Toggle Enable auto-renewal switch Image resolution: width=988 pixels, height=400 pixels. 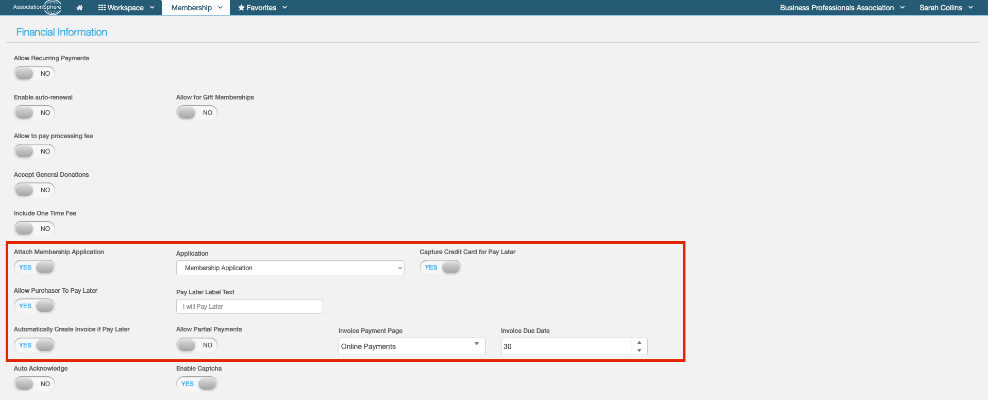pyautogui.click(x=35, y=113)
